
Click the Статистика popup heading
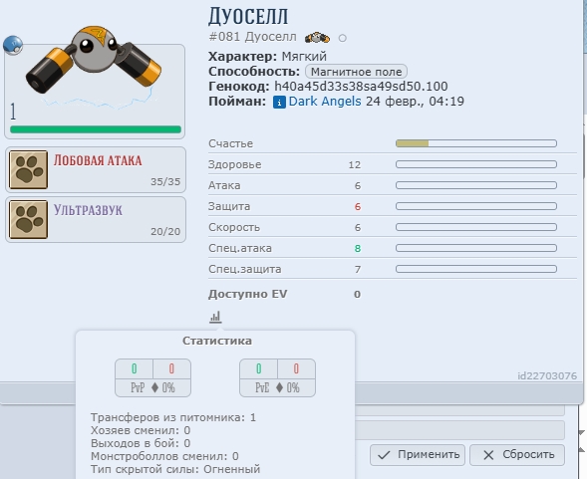pyautogui.click(x=217, y=341)
